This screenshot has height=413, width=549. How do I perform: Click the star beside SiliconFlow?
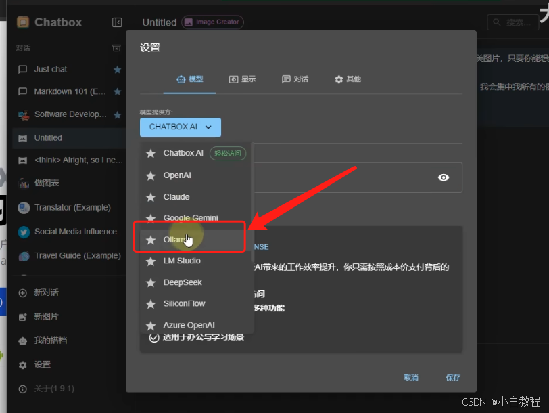click(x=151, y=304)
